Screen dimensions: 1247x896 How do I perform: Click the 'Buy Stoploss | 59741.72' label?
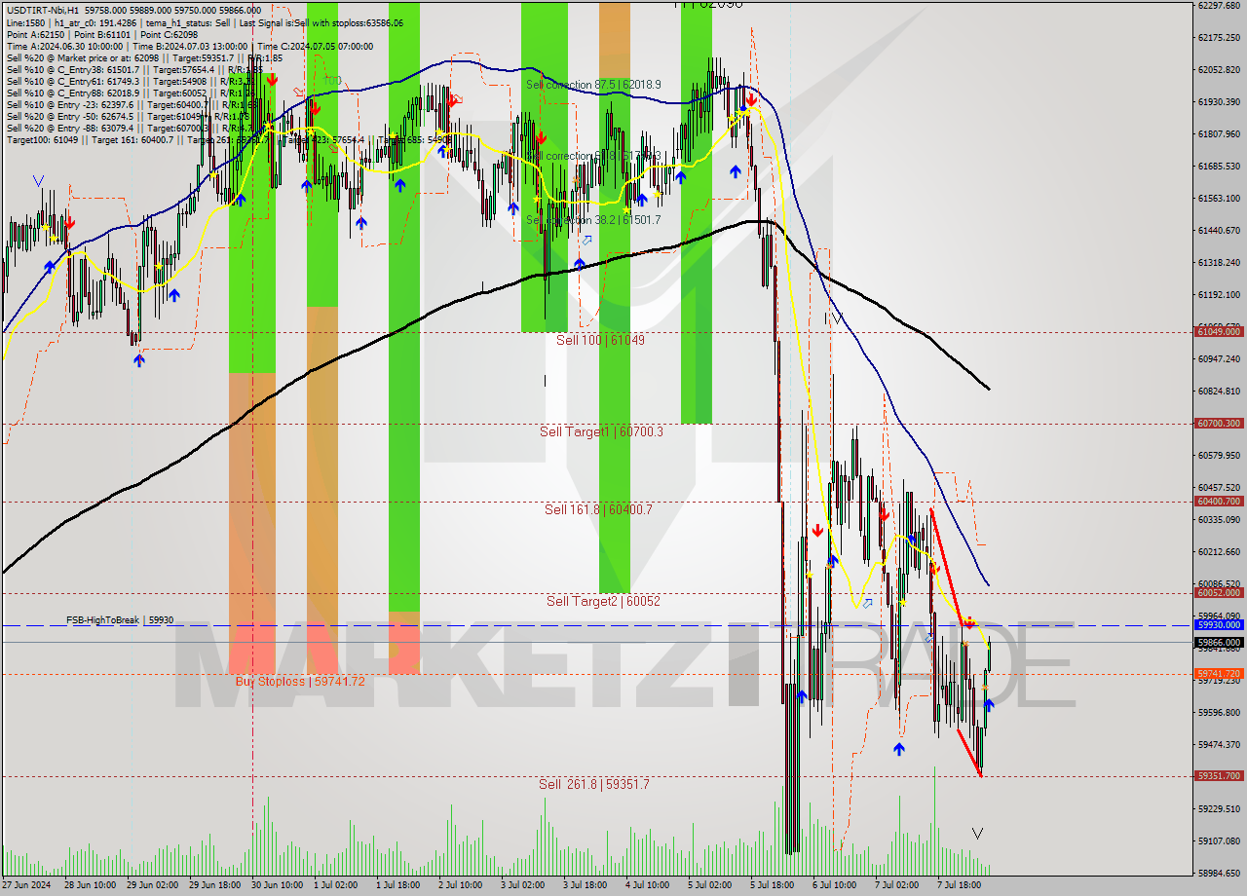(x=300, y=681)
